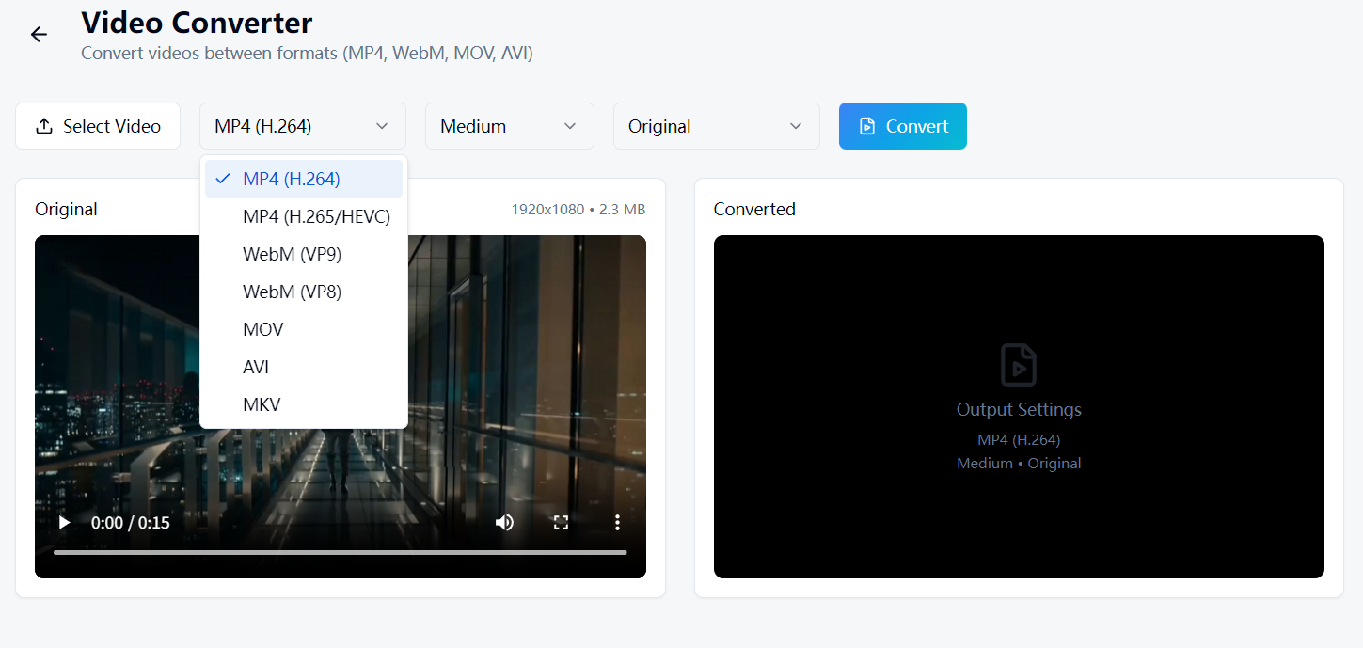This screenshot has width=1363, height=648.
Task: Pick WebM (VP8) from the list
Action: click(x=304, y=292)
